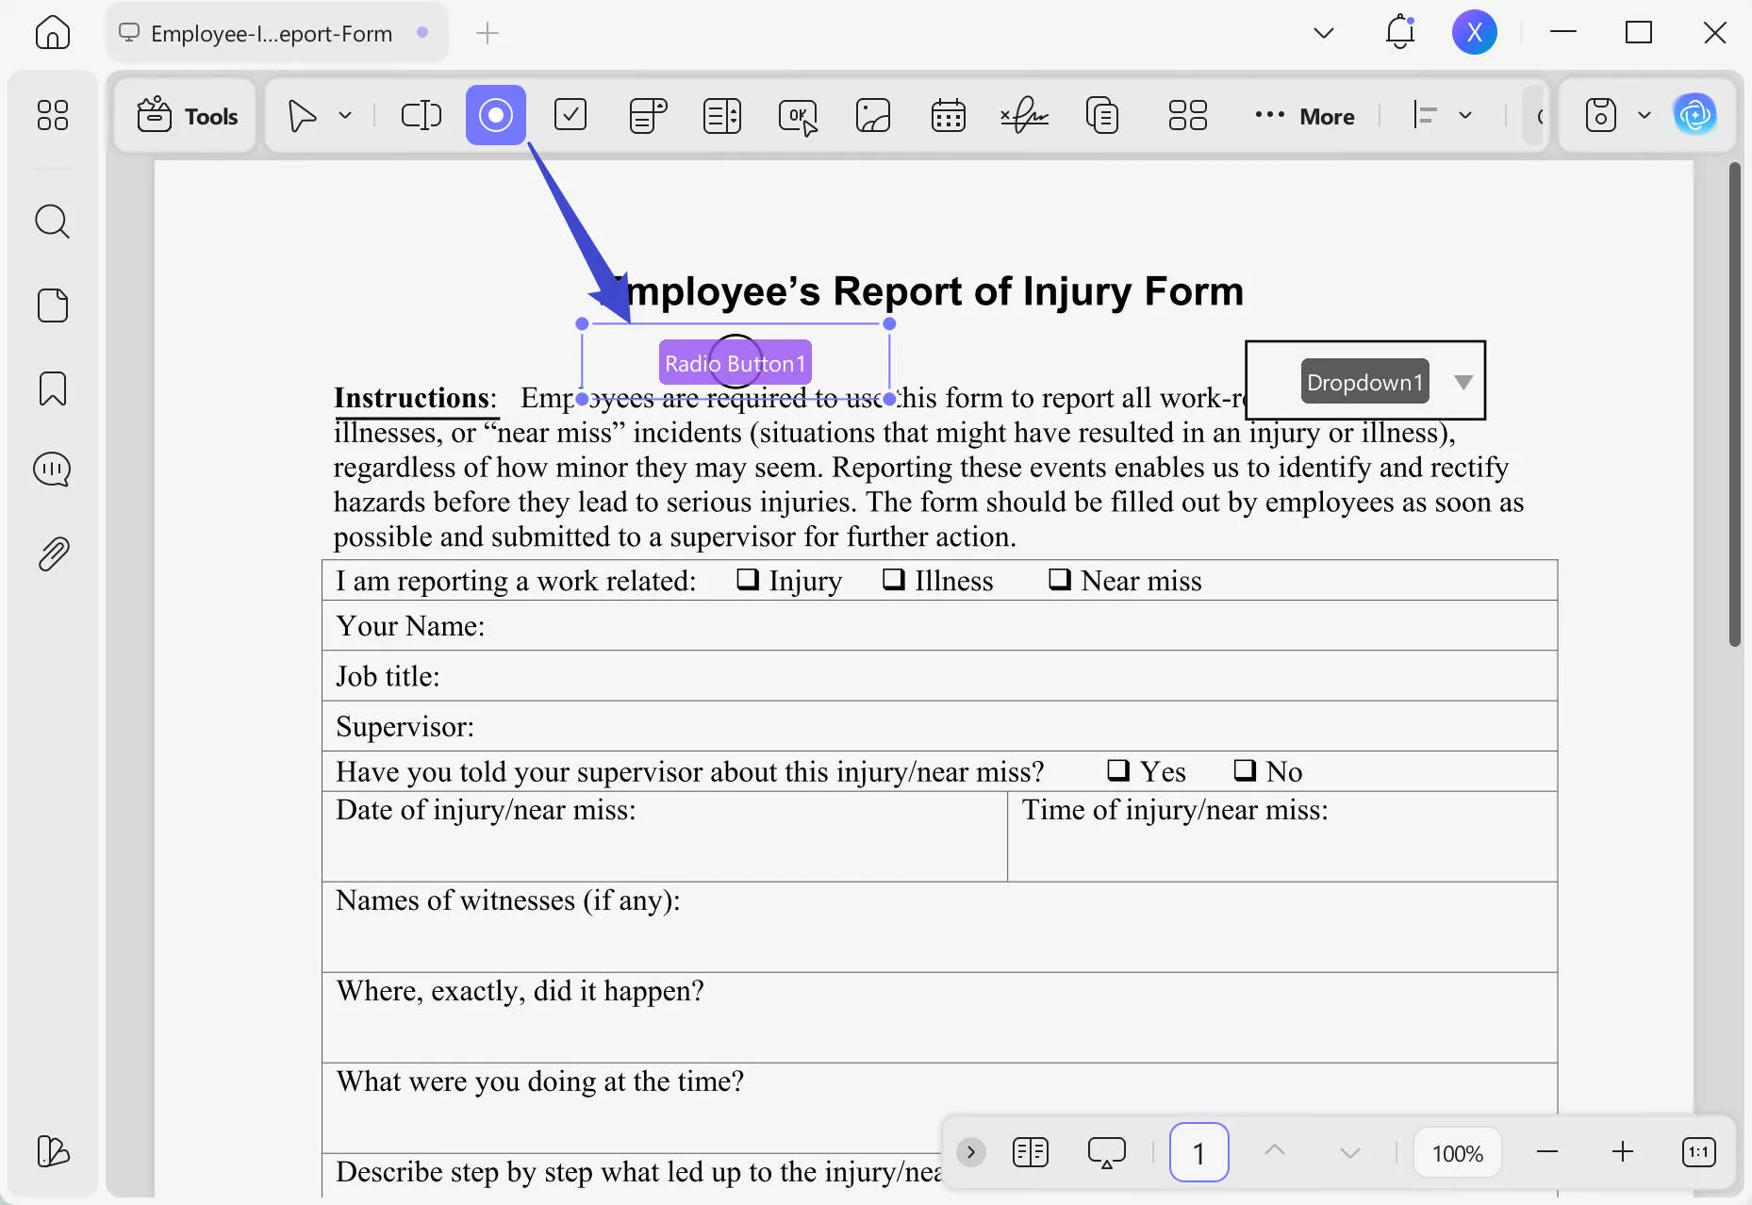Image resolution: width=1752 pixels, height=1205 pixels.
Task: Zoom in on the document
Action: (x=1623, y=1151)
